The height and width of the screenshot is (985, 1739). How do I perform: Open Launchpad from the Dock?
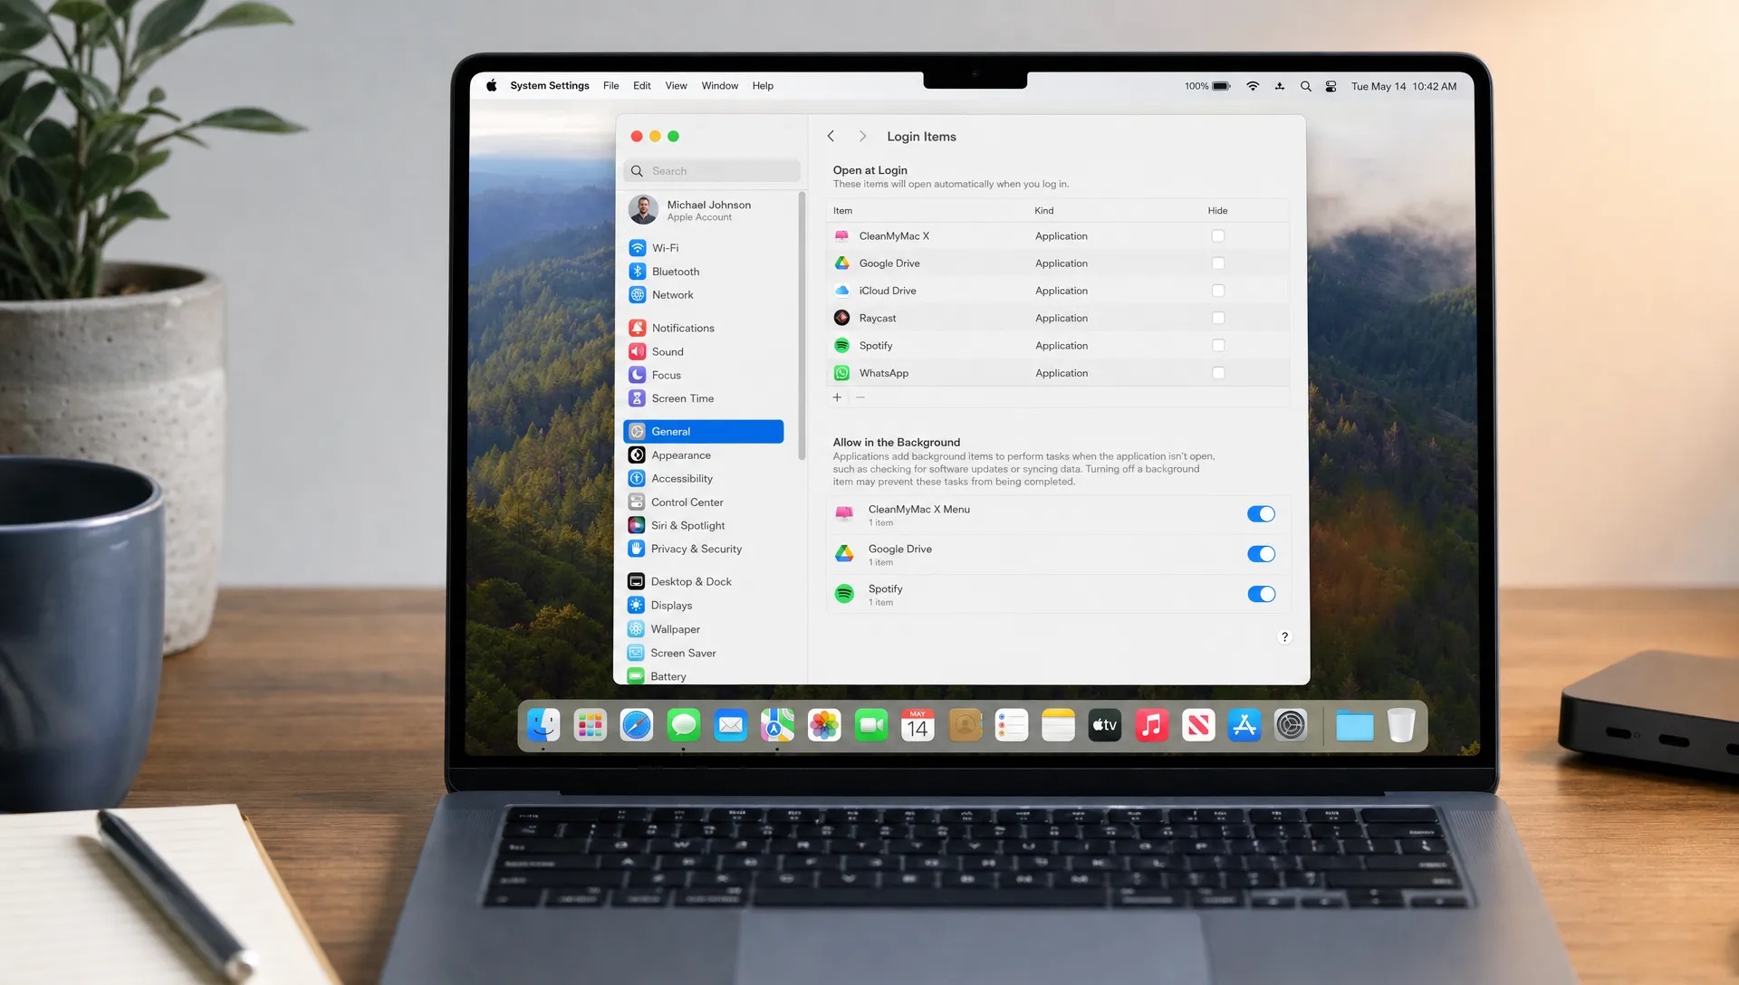pos(591,725)
